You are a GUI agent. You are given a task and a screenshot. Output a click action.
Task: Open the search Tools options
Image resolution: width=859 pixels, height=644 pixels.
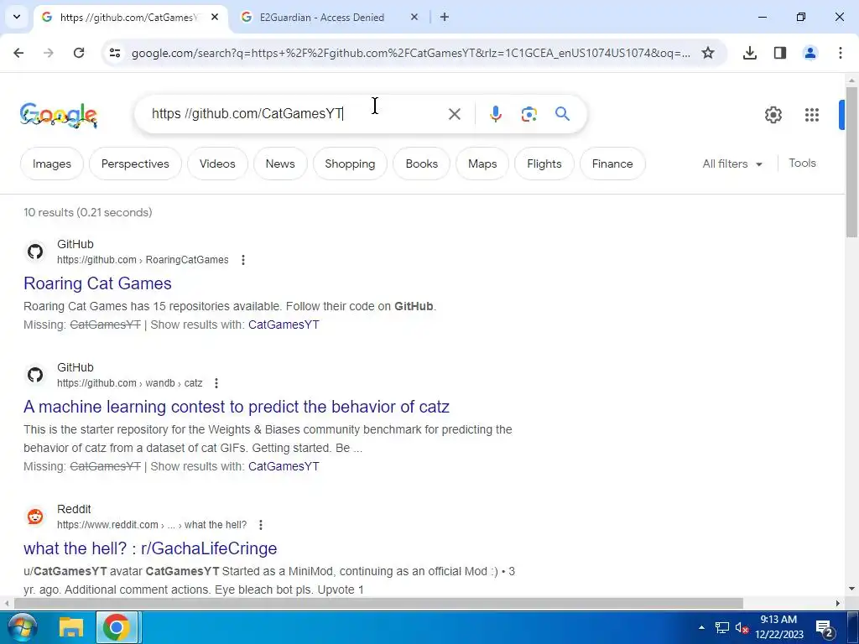pos(803,163)
